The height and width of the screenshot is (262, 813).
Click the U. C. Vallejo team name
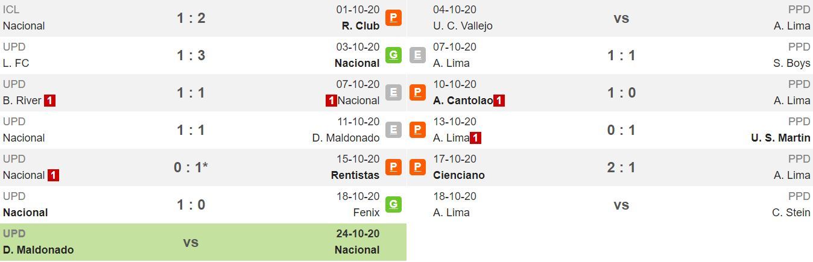463,26
